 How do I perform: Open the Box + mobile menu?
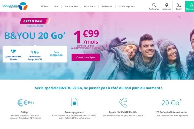(71, 6)
